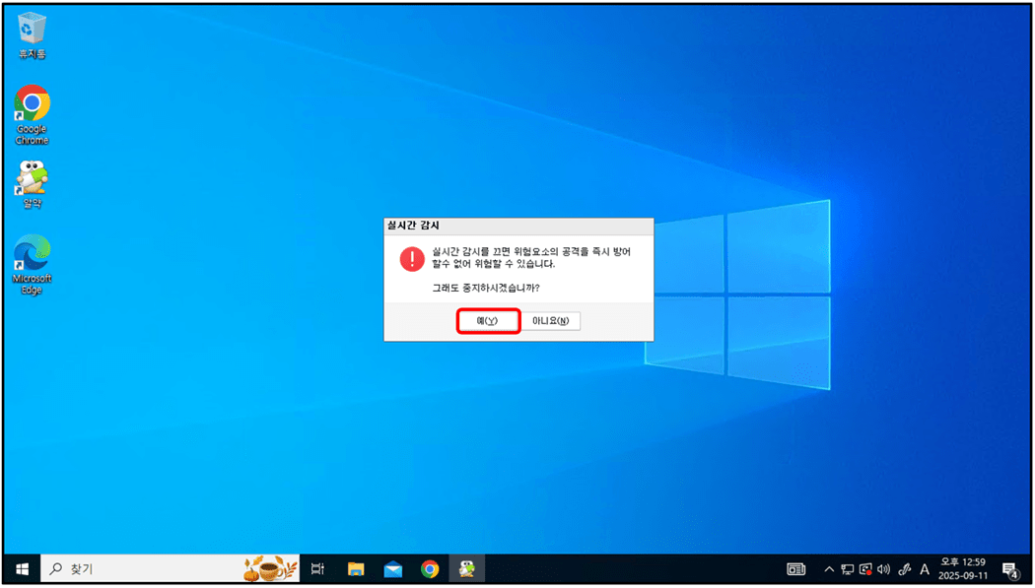Viewport: 1035px width, 588px height.
Task: Open the volume speaker tray control
Action: point(883,568)
